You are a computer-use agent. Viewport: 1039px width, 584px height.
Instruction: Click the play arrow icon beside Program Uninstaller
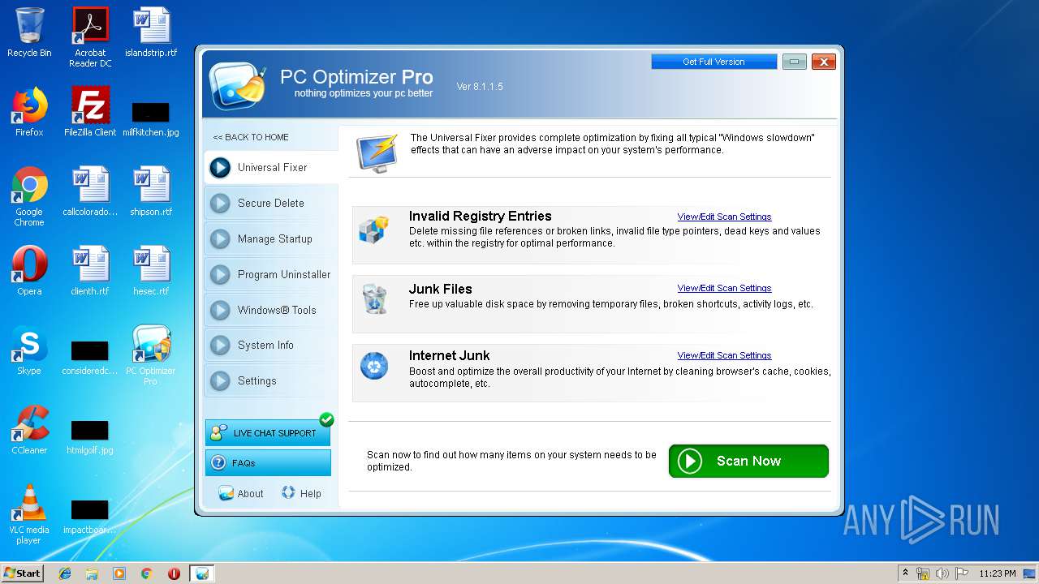coord(220,274)
